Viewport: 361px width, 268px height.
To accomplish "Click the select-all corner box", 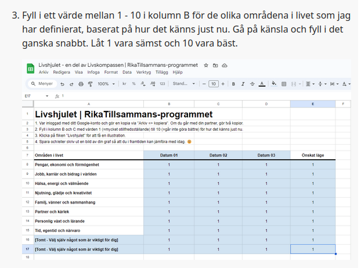I will tap(28, 104).
